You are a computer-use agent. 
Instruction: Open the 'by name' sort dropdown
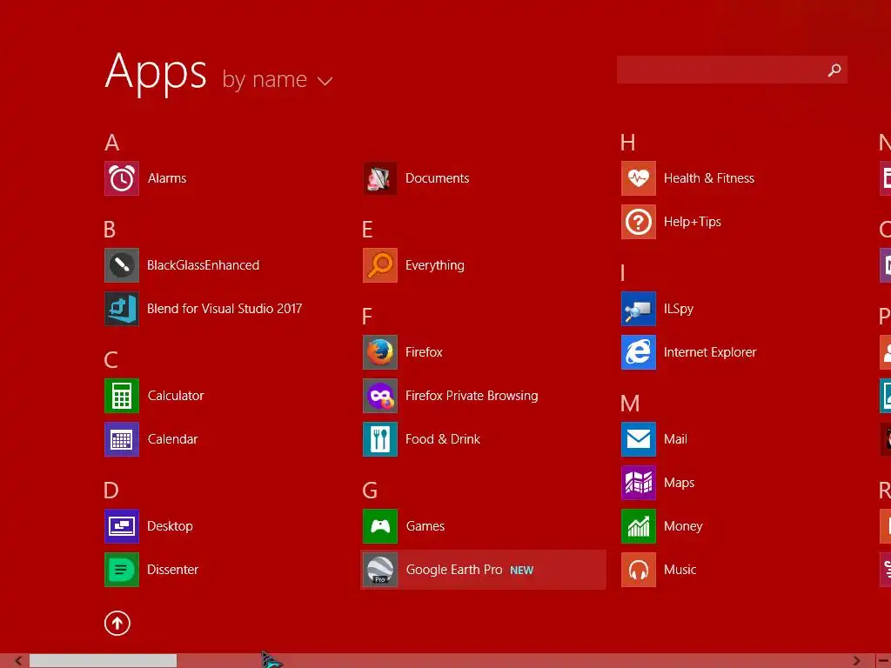[277, 79]
